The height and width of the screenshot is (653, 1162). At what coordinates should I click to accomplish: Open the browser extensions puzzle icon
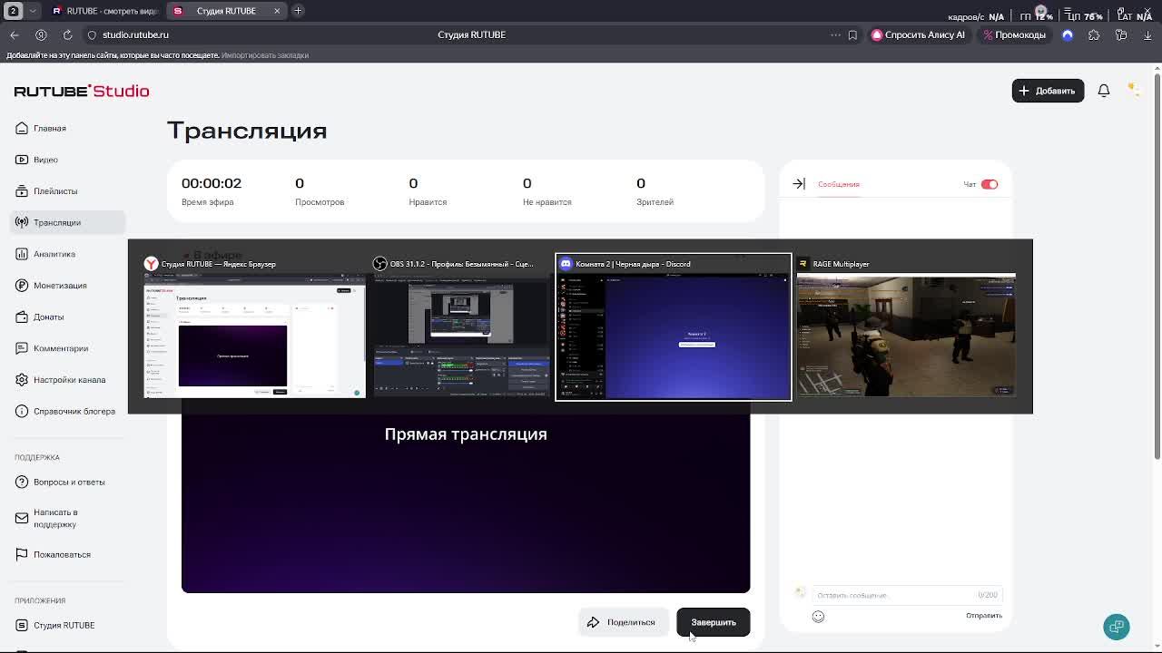[x=1094, y=34]
